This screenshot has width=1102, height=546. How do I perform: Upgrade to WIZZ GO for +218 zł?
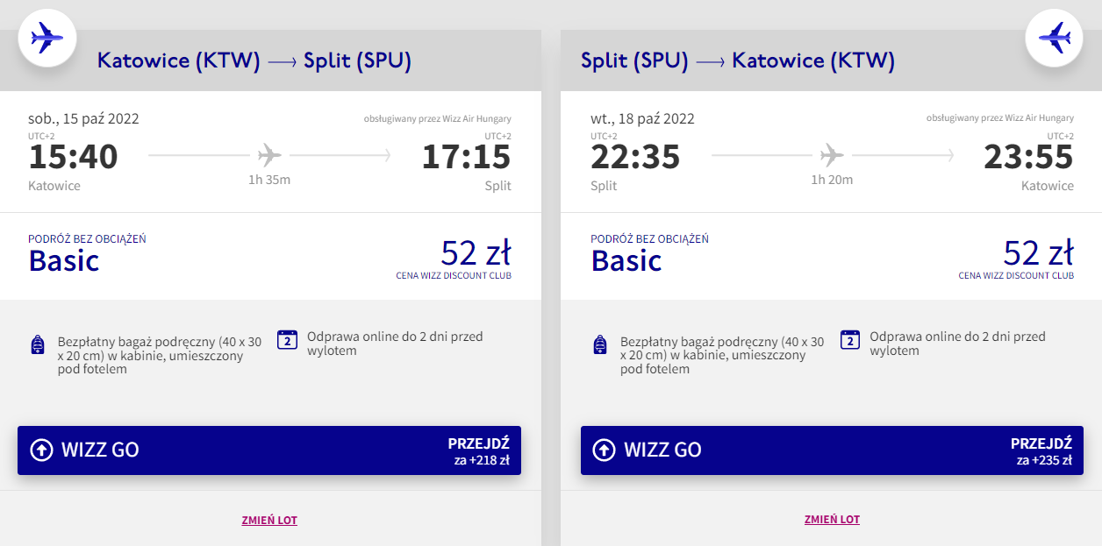pos(269,450)
